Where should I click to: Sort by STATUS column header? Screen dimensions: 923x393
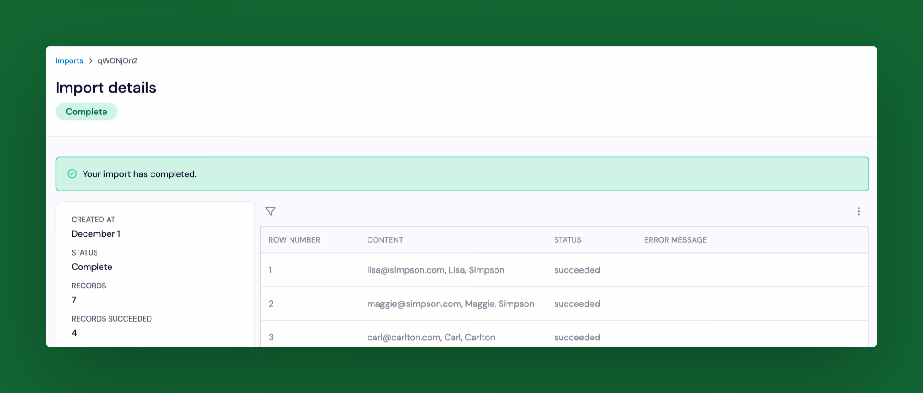[567, 240]
